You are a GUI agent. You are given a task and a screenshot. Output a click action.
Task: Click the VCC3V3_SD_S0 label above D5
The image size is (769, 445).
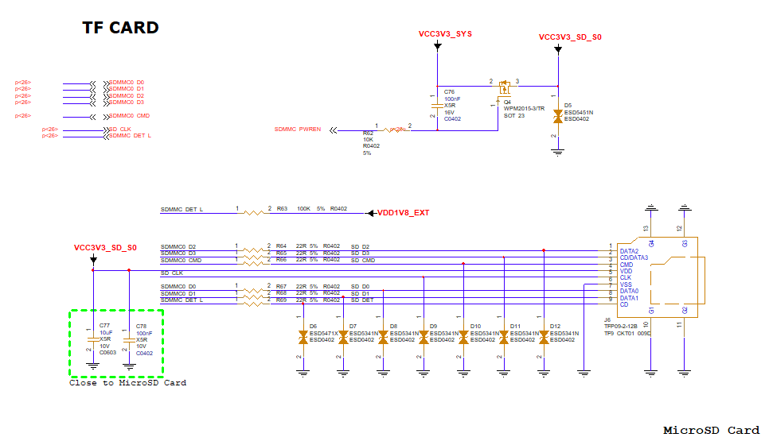(570, 37)
